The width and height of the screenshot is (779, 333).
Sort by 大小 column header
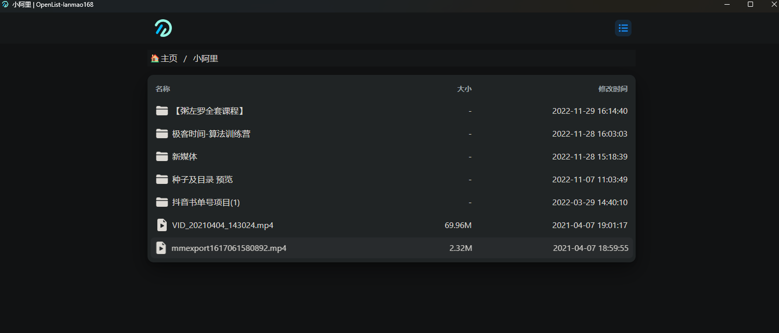(464, 89)
